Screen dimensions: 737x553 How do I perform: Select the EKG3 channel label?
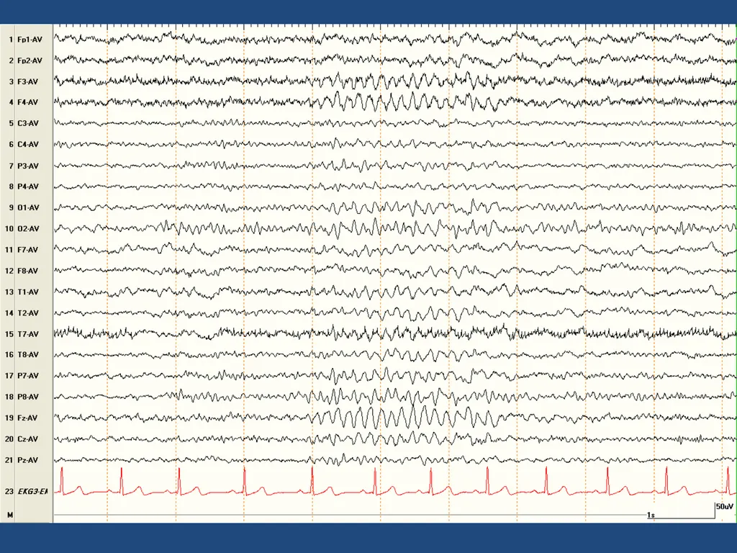[32, 491]
